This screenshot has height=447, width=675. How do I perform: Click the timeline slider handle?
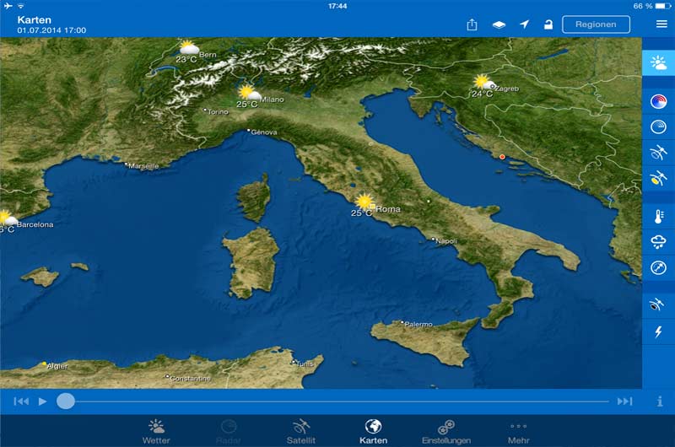(x=66, y=401)
